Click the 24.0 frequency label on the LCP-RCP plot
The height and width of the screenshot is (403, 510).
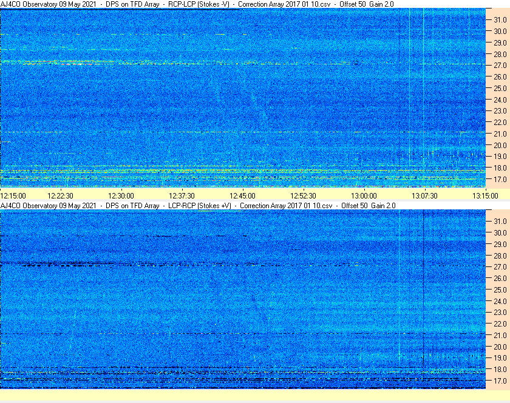500,301
